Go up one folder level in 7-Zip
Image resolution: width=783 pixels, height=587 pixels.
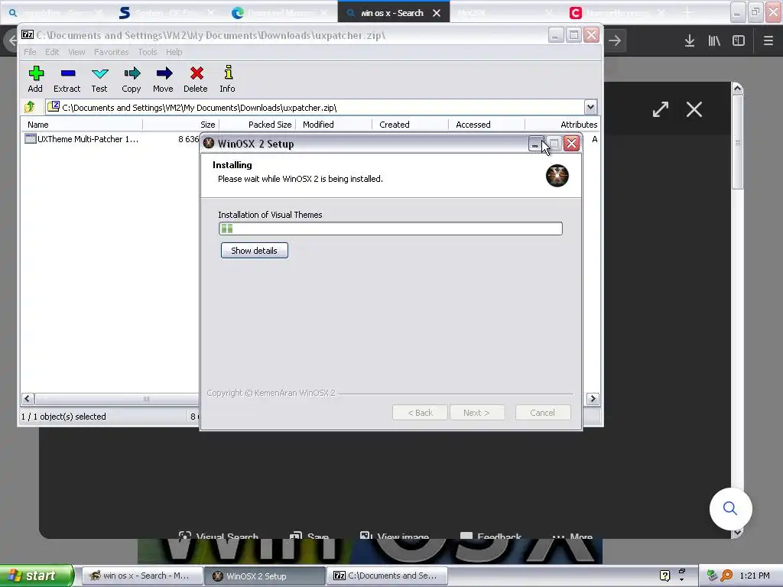(30, 107)
